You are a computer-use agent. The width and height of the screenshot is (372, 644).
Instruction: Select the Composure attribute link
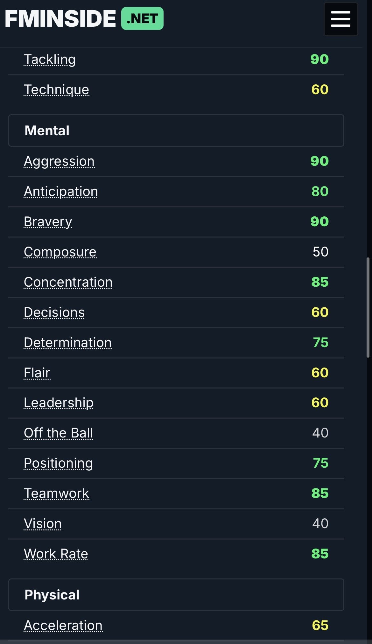[x=60, y=252]
